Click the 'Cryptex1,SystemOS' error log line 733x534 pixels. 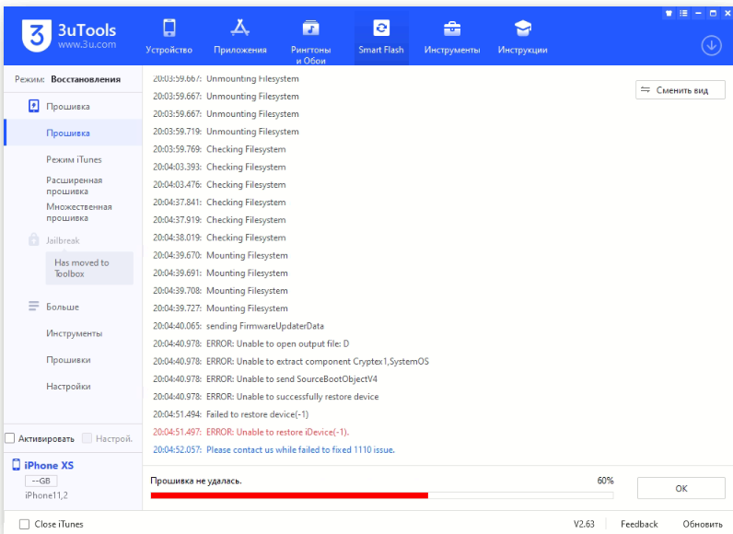(x=291, y=361)
